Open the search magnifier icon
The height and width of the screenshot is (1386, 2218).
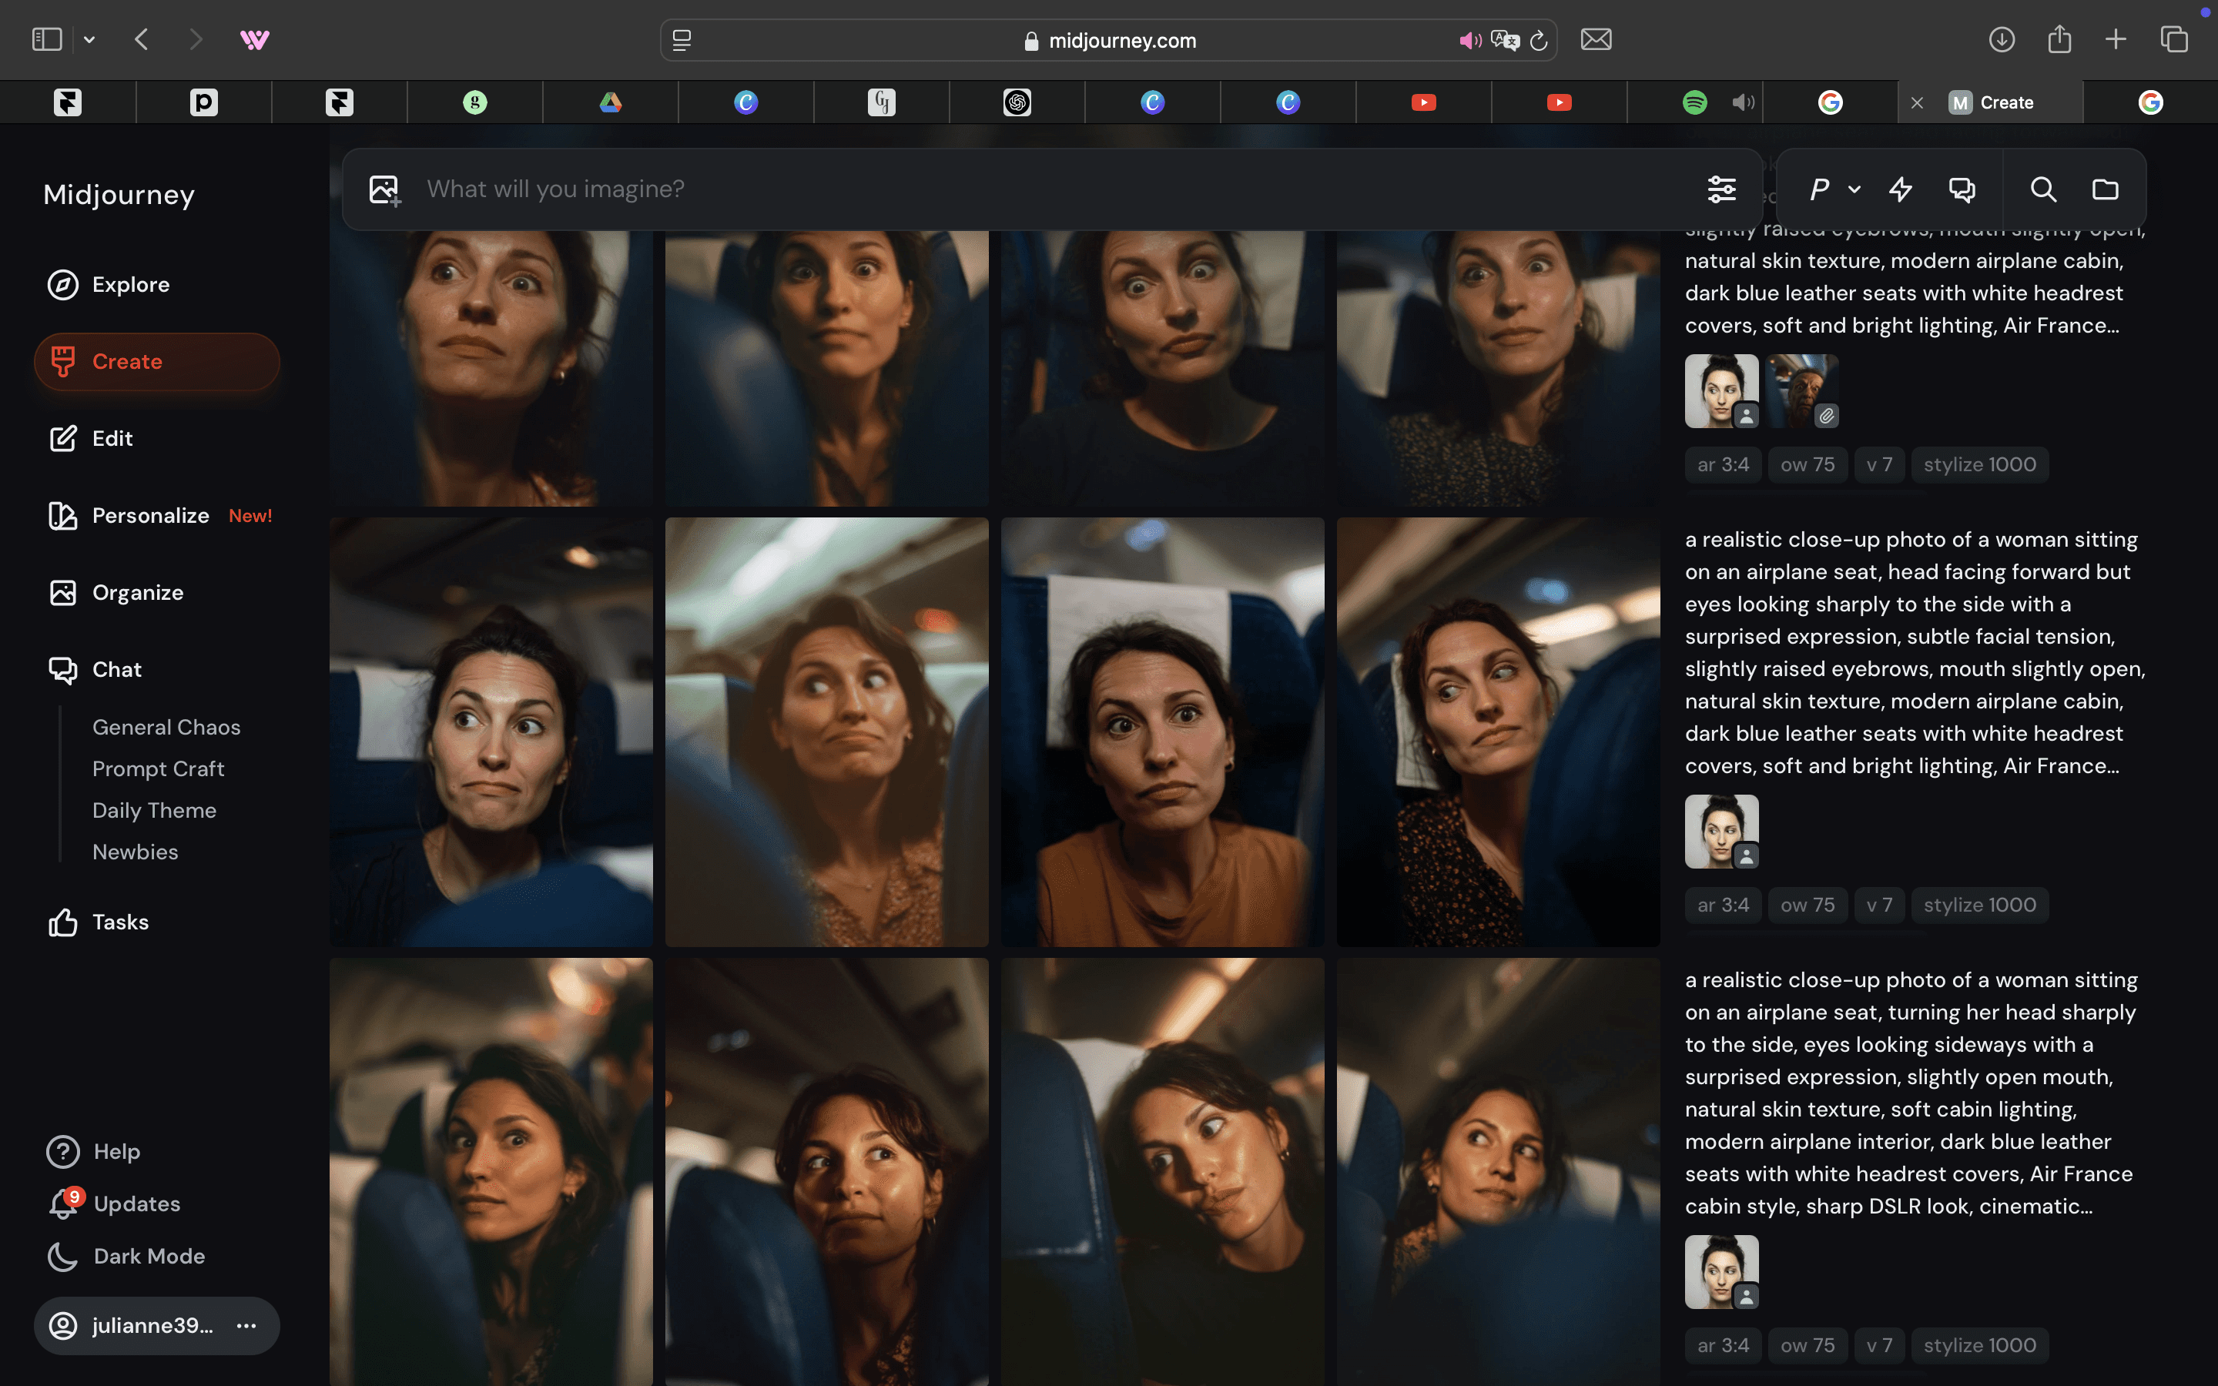pos(2043,189)
